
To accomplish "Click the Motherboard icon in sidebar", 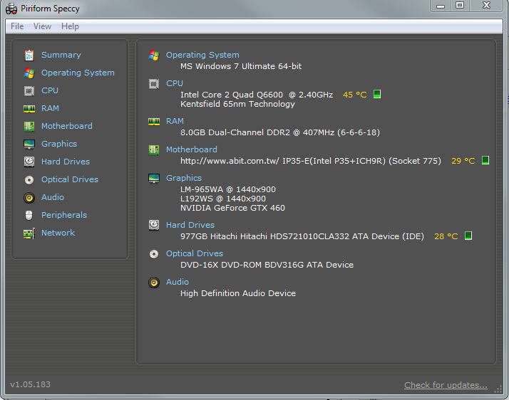I will pos(29,126).
